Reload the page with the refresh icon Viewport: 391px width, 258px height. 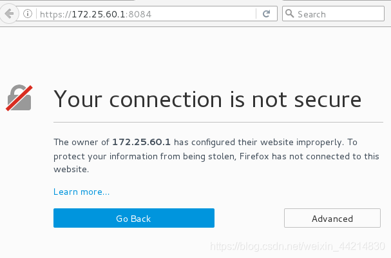coord(266,14)
